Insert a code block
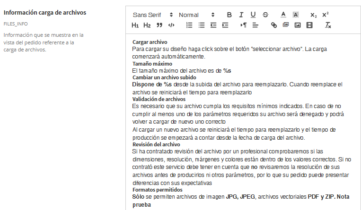The height and width of the screenshot is (210, 361). 171,25
